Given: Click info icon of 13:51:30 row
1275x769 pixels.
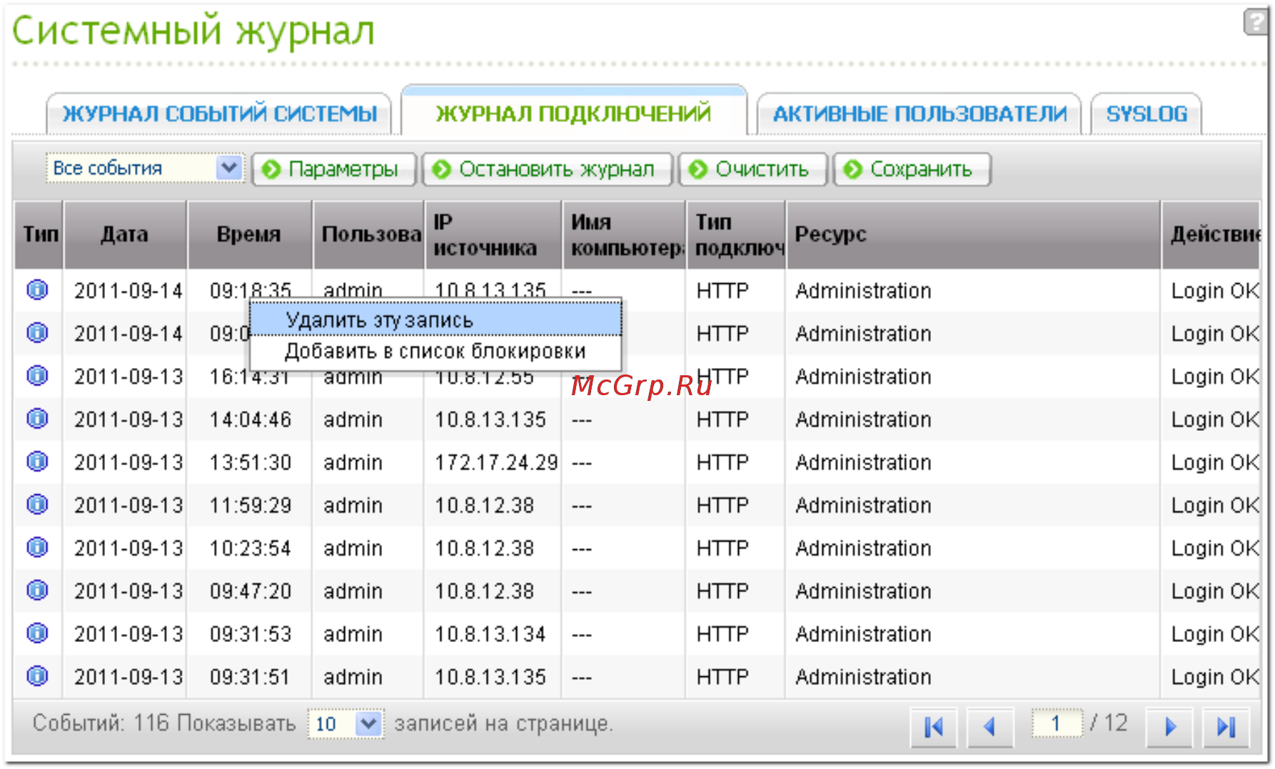Looking at the screenshot, I should point(37,462).
